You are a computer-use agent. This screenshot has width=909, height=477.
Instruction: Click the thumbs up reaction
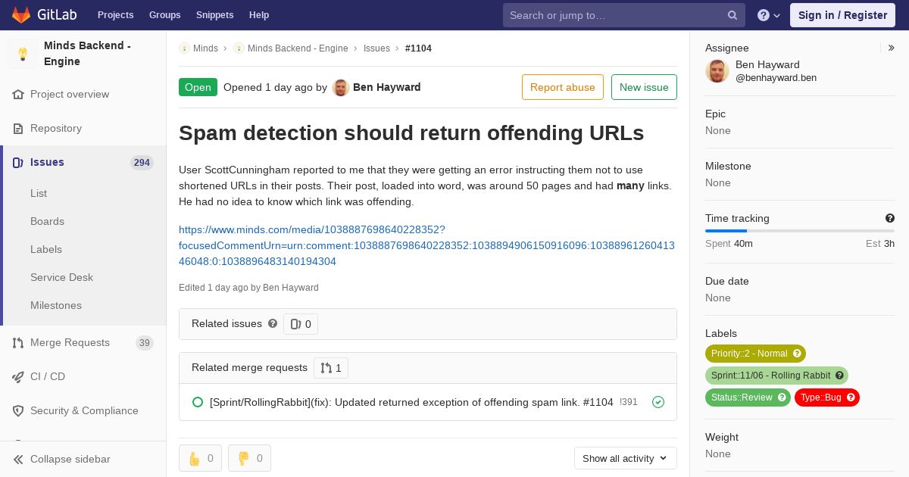(x=200, y=458)
